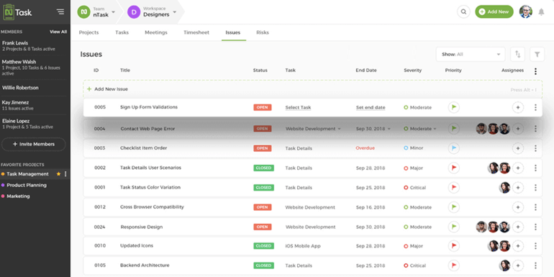
Task: Click assignee avatars for Updated Icons
Action: point(499,246)
